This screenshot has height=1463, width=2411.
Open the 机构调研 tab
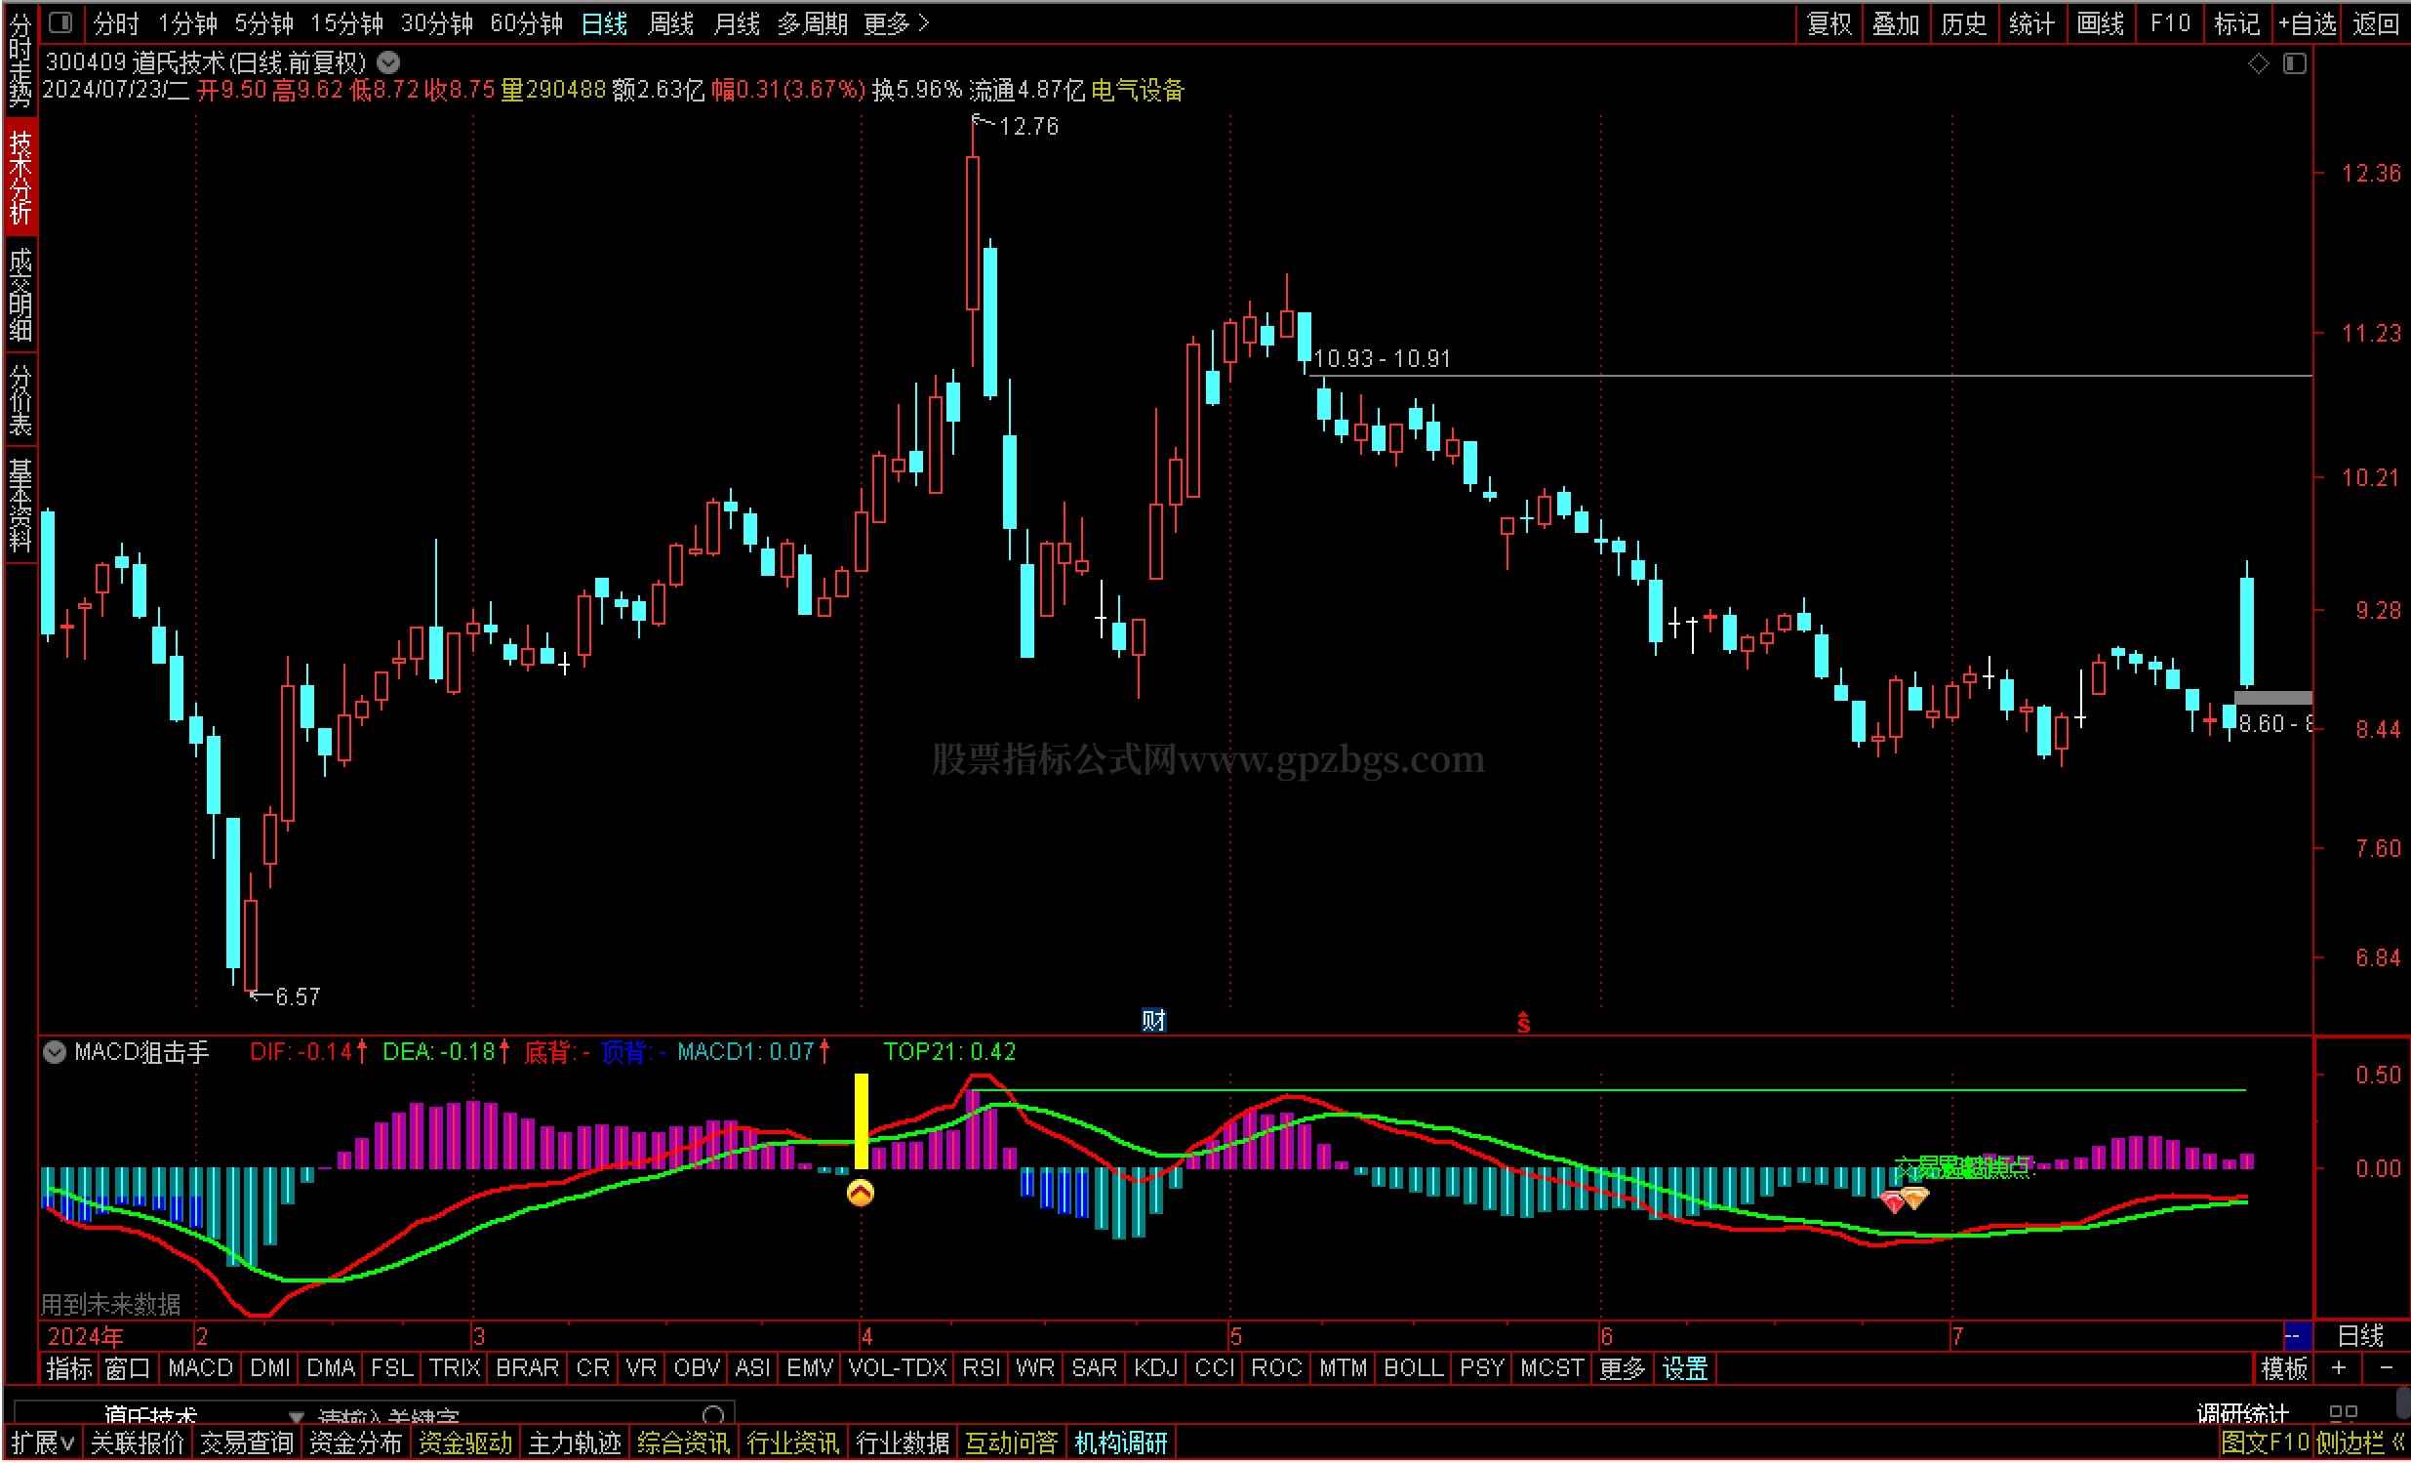[x=1121, y=1443]
